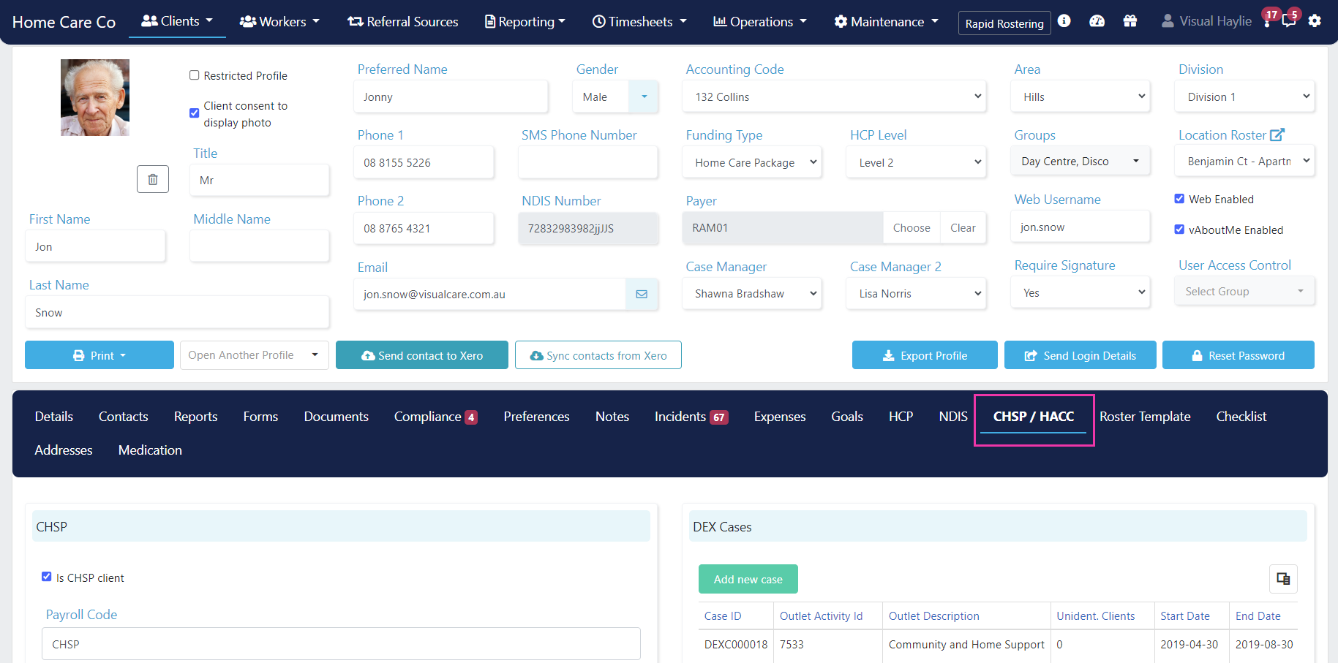Click Home Care Co logo text
This screenshot has height=663, width=1338.
click(64, 22)
